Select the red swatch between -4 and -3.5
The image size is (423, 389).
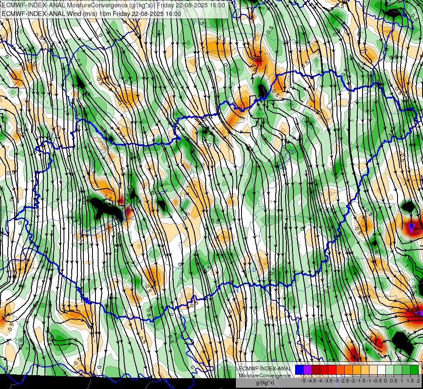click(324, 370)
